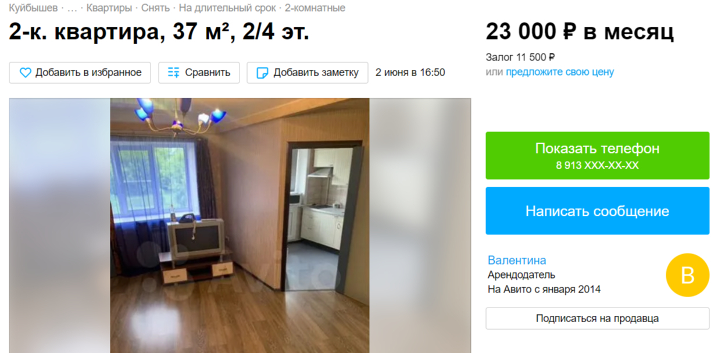The width and height of the screenshot is (718, 353).
Task: Click the heart icon to favorite listing
Action: [x=25, y=73]
